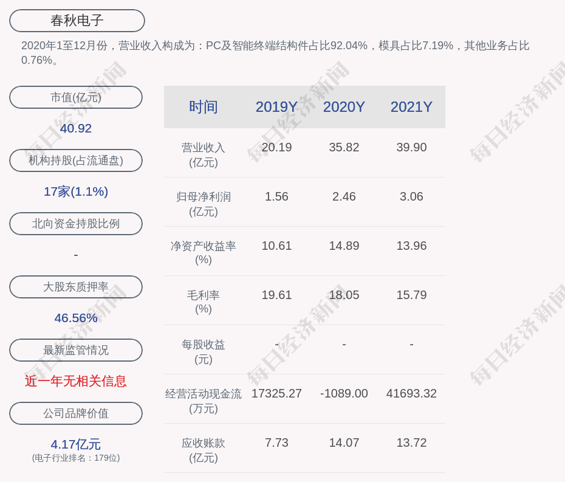Select cash flow value 41693.32
The image size is (565, 482).
(411, 393)
